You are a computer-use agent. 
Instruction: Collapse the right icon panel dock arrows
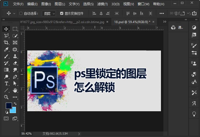click(x=196, y=20)
